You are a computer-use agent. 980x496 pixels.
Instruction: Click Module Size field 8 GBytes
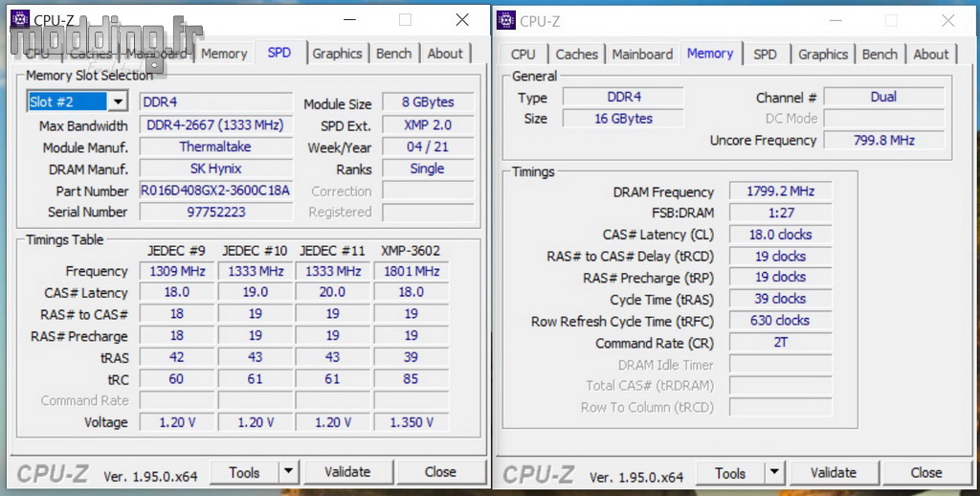[428, 101]
